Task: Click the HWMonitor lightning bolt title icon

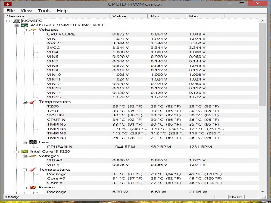Action: point(7,4)
